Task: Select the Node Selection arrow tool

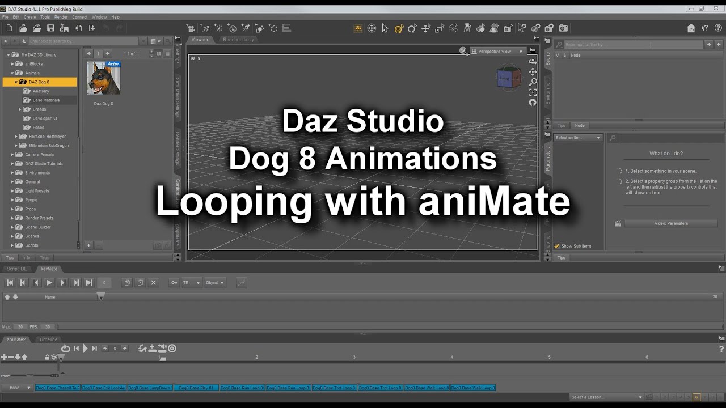Action: point(385,28)
